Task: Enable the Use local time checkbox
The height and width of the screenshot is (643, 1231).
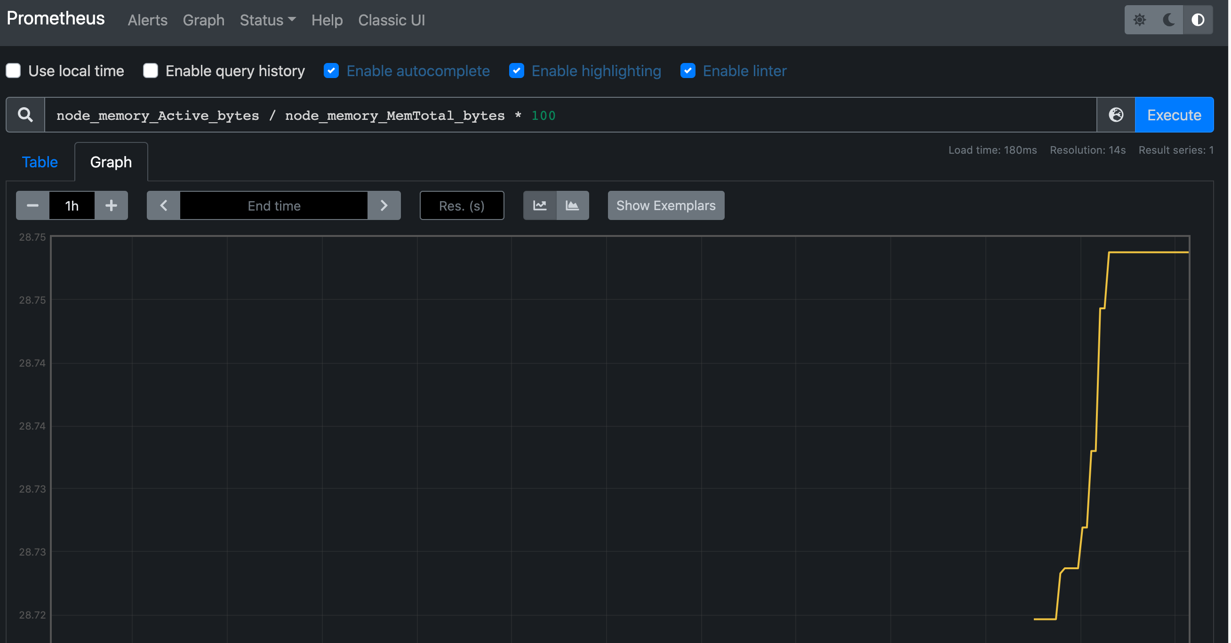Action: coord(13,71)
